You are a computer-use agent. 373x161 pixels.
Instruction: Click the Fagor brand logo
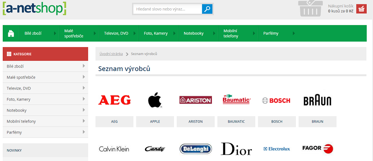pyautogui.click(x=318, y=148)
